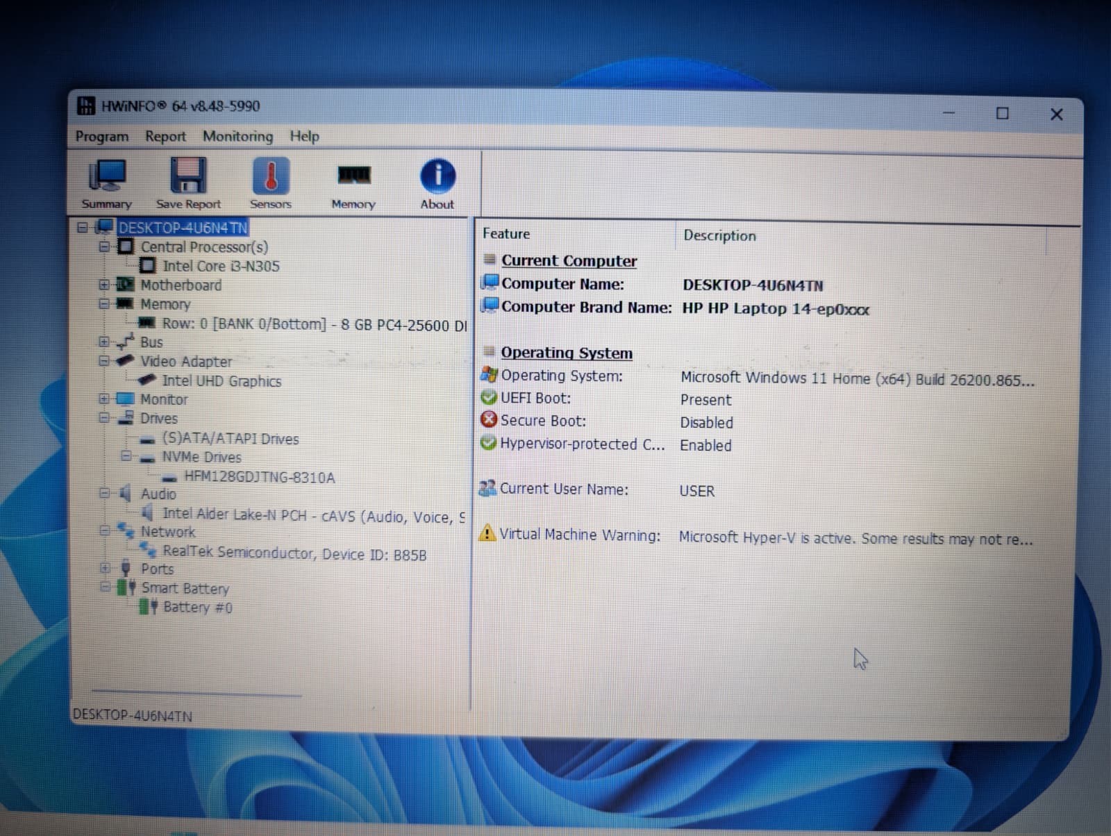Screen dimensions: 1111x836
Task: Click the Current Computer section heading
Action: coord(569,260)
